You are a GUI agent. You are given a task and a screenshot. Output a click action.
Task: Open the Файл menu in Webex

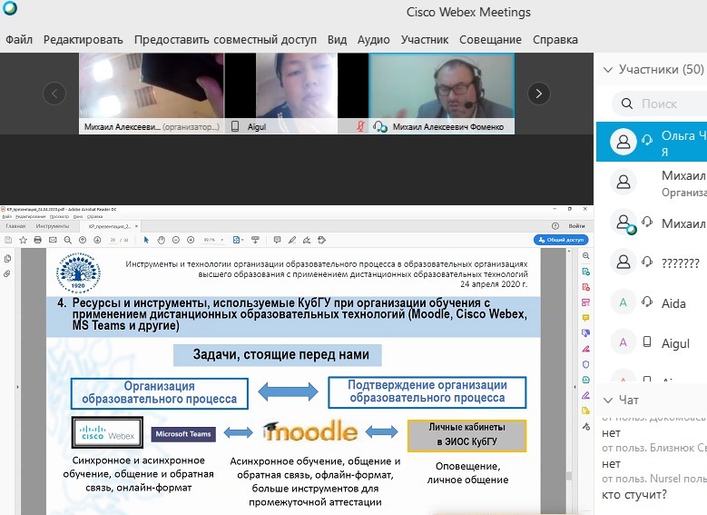click(19, 40)
